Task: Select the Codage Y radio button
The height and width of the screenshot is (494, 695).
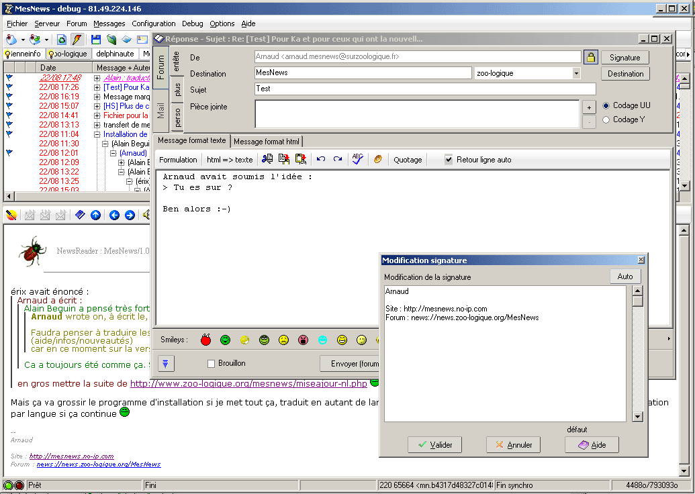Action: pos(606,119)
